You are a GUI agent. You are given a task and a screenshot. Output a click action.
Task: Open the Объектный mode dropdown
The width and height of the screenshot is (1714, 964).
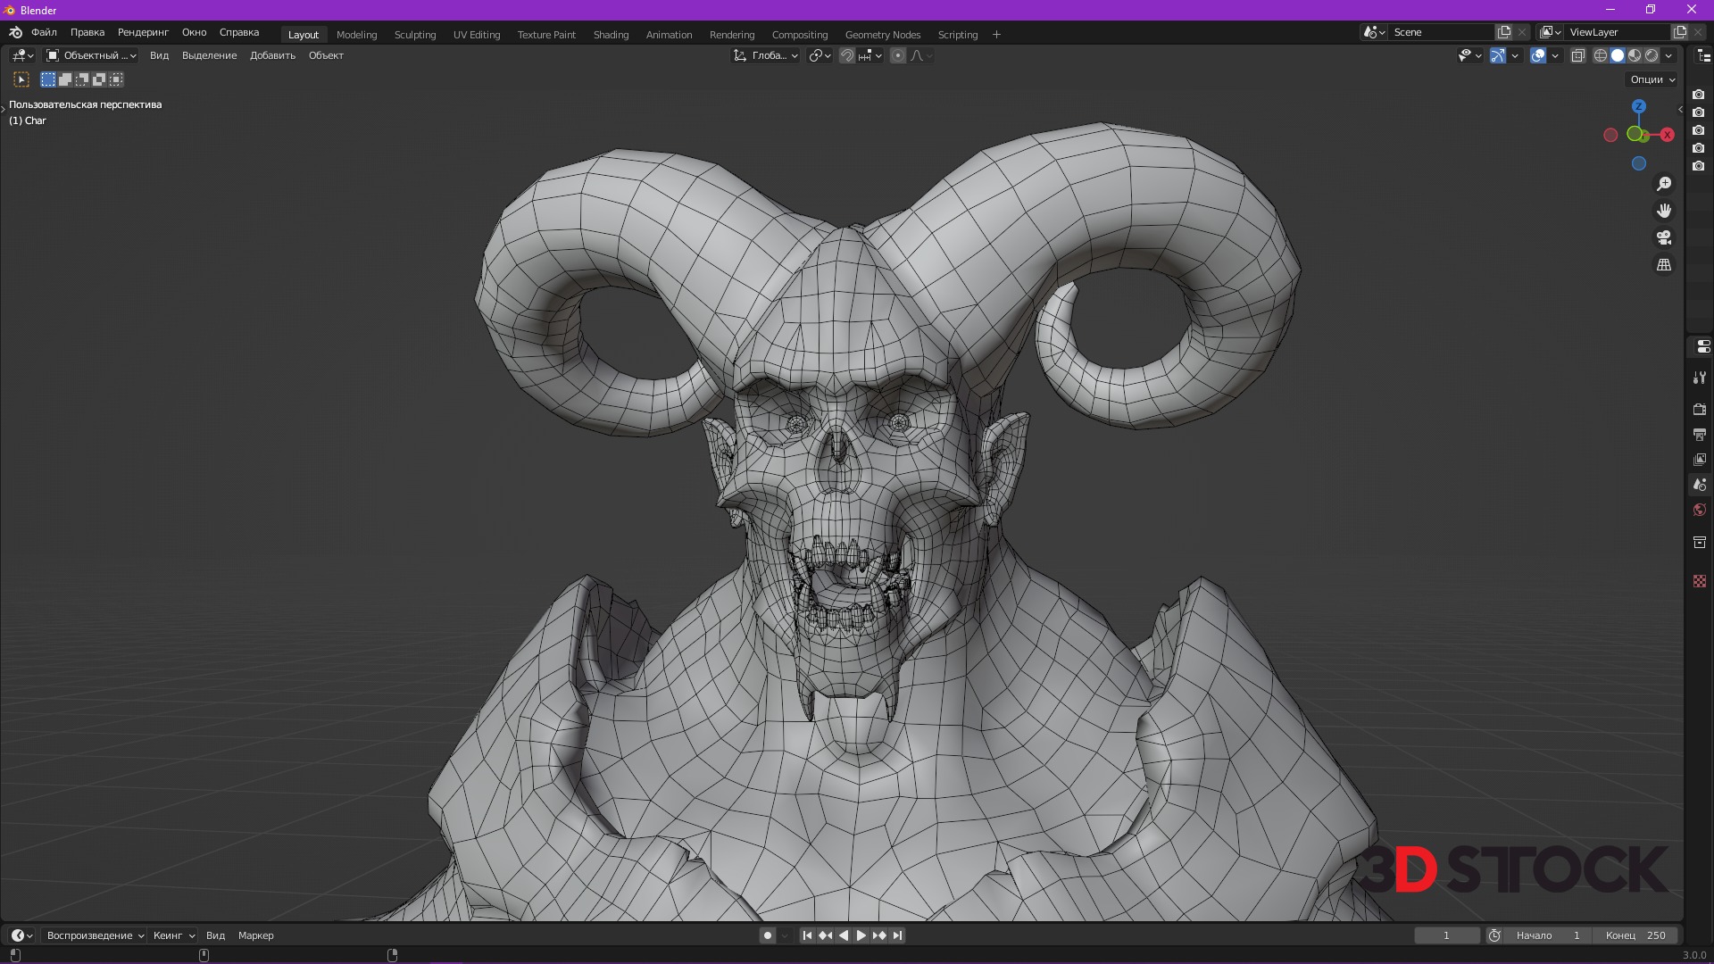click(92, 55)
